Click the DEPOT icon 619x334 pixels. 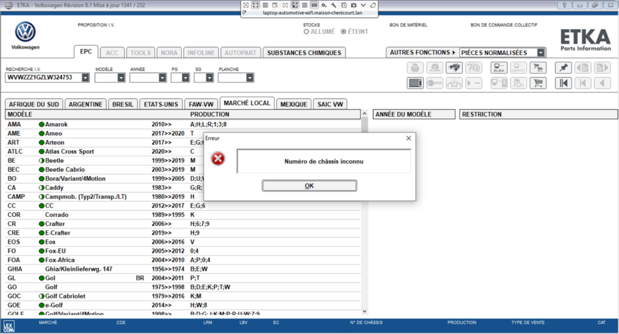point(519,67)
